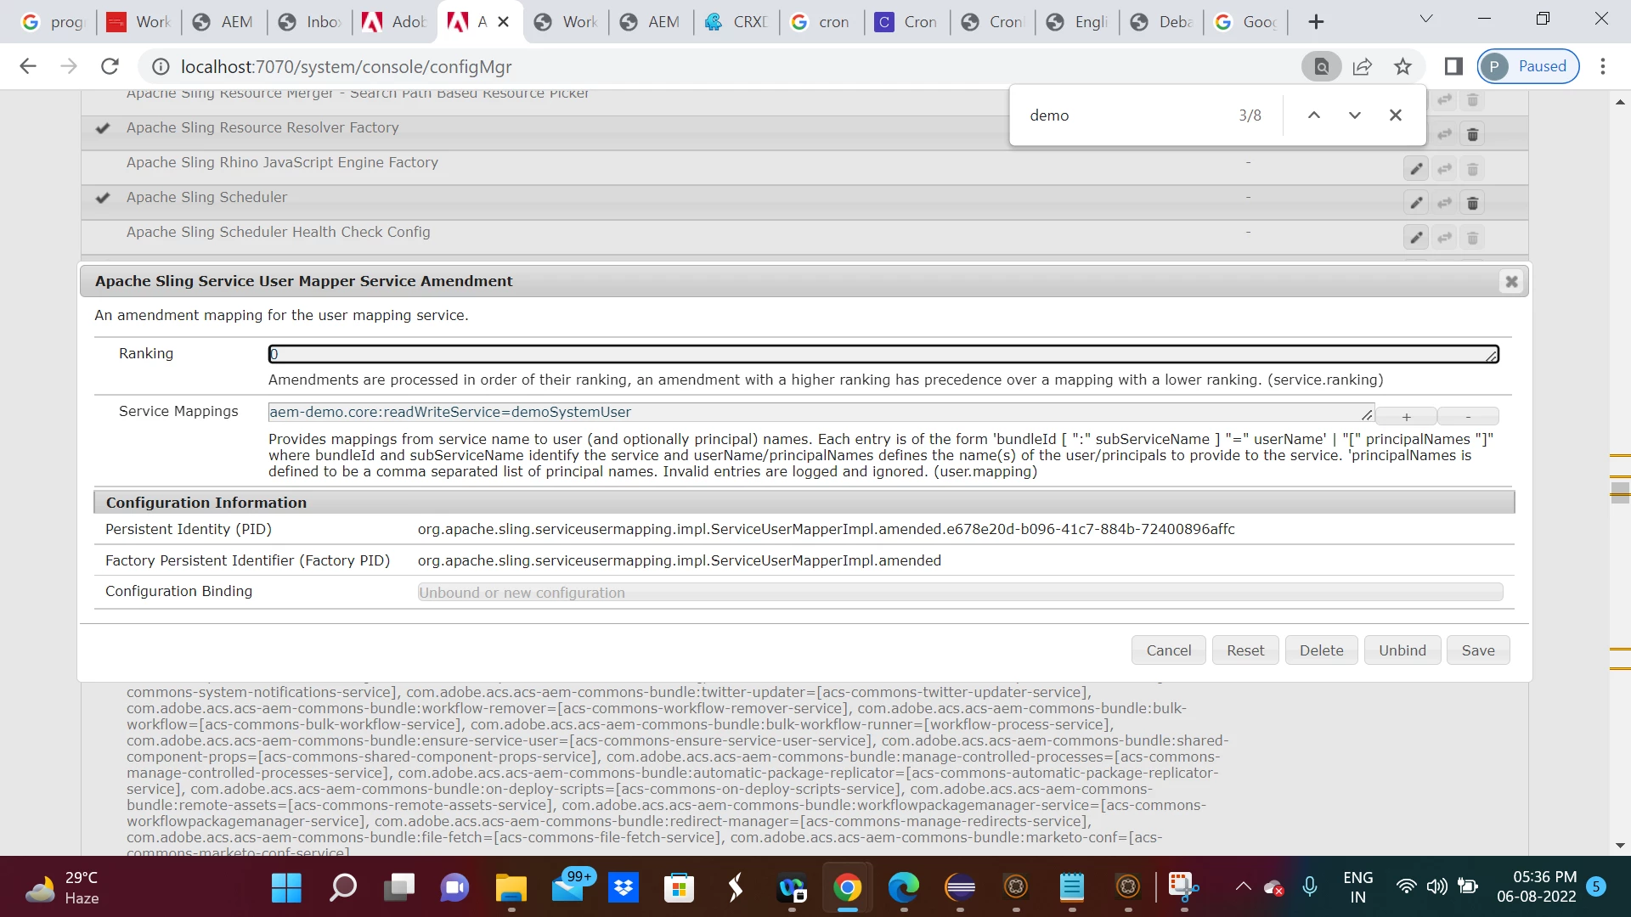
Task: Click the Service Mappings text field
Action: pos(815,413)
